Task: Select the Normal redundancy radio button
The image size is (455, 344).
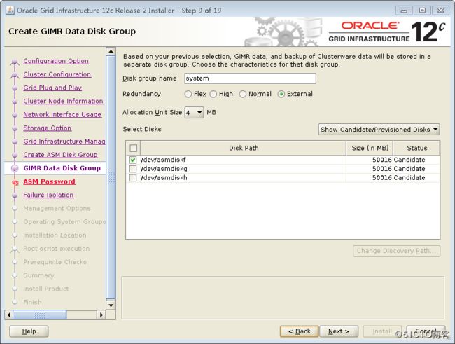Action: coord(243,94)
